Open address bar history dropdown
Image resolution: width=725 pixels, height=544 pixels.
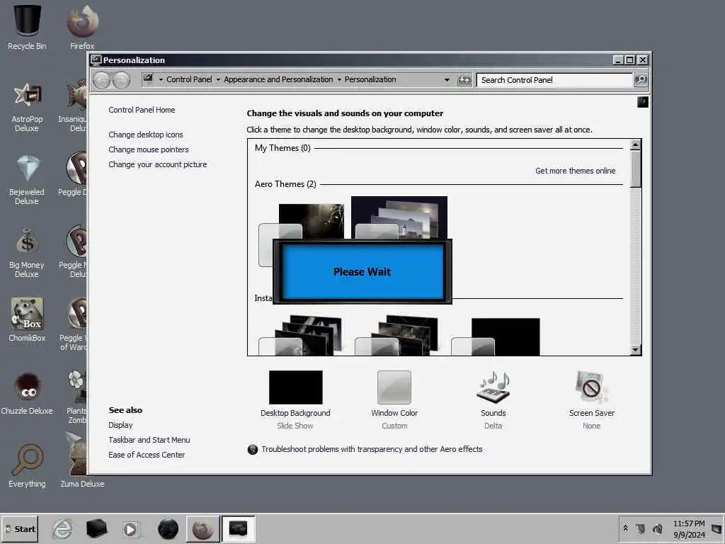tap(447, 79)
